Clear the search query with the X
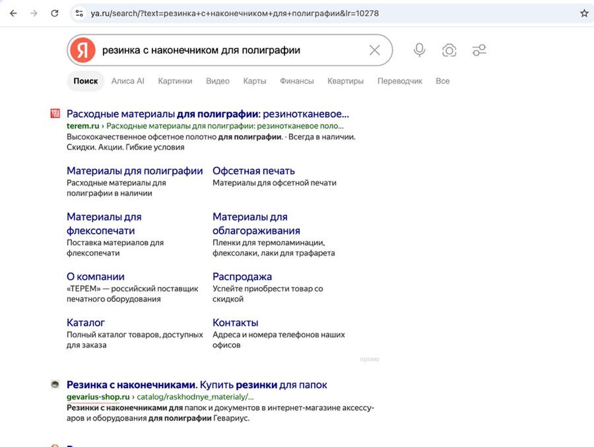The image size is (594, 447). pyautogui.click(x=375, y=50)
